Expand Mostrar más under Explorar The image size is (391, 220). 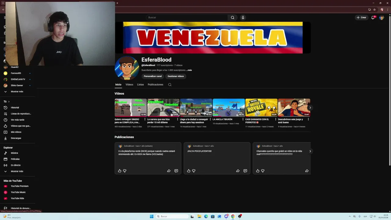click(x=18, y=171)
